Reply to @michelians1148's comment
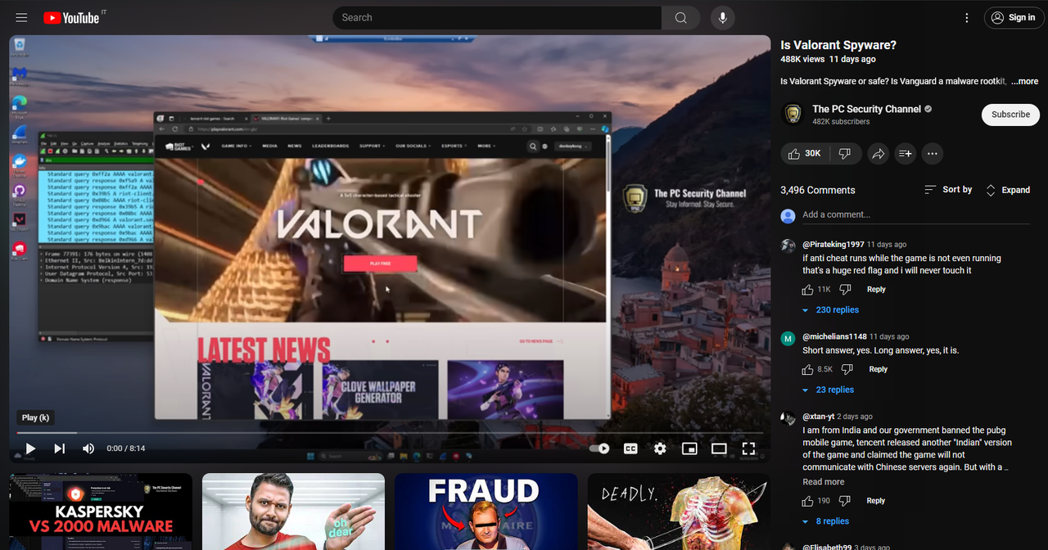The height and width of the screenshot is (550, 1048). pos(878,370)
